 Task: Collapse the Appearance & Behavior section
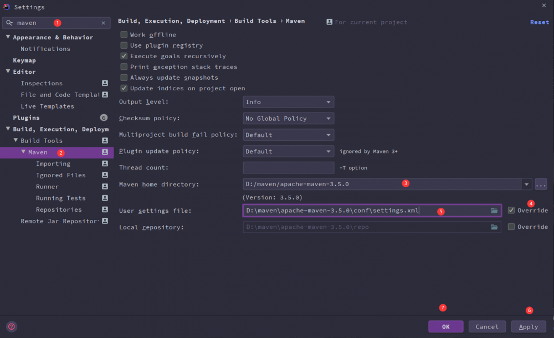click(7, 37)
